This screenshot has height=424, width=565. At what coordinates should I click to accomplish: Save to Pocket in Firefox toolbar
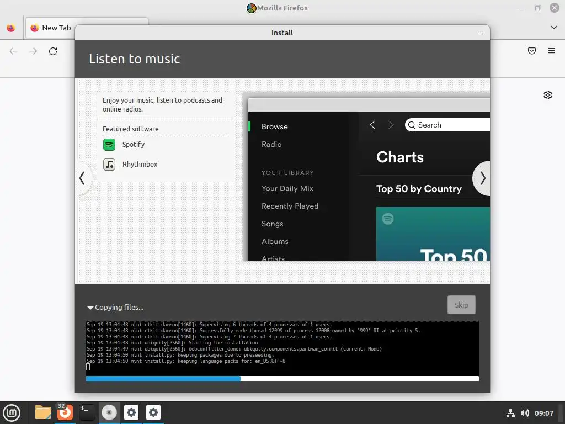[x=532, y=51]
